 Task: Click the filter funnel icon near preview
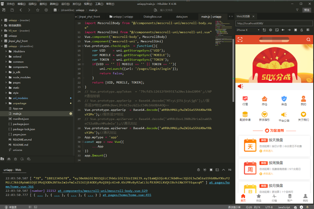[297, 10]
